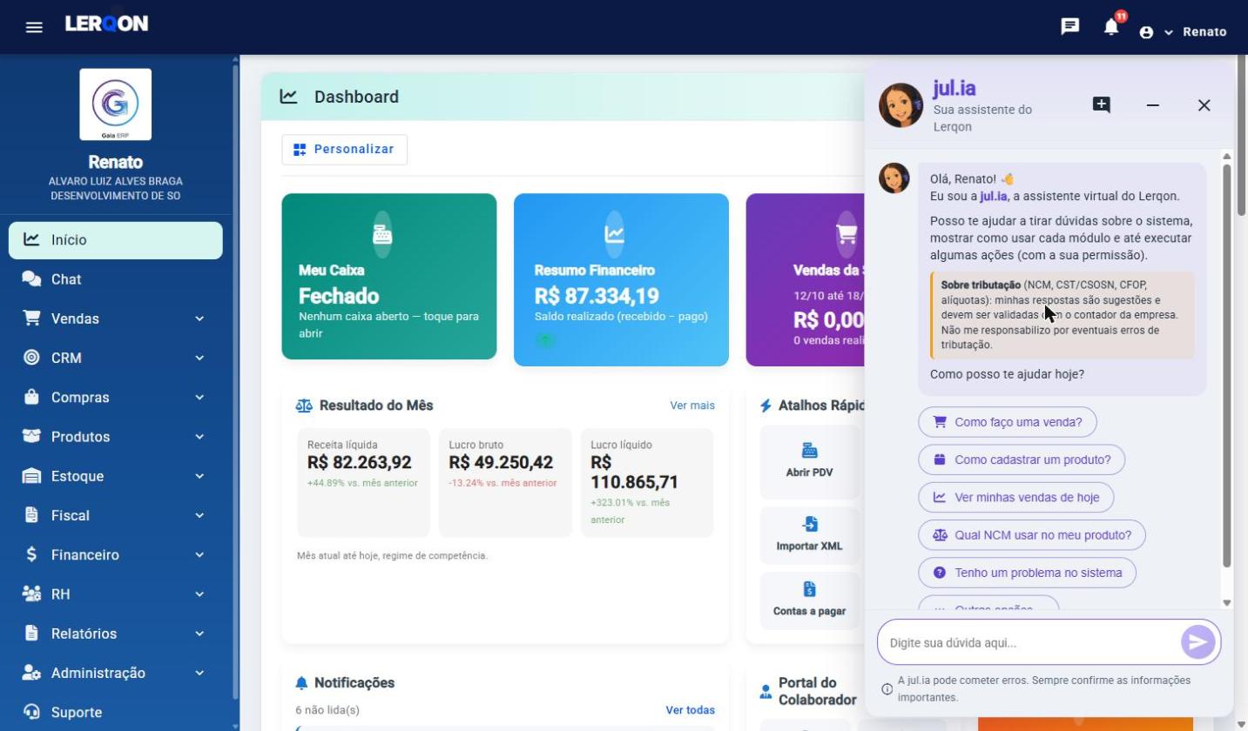Open the Renato user account menu

[1183, 32]
